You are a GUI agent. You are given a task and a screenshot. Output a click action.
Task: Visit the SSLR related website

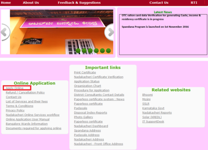point(146,104)
